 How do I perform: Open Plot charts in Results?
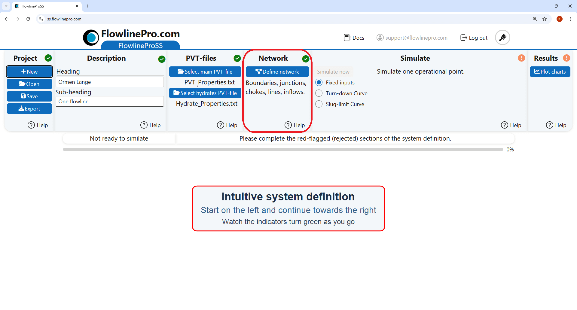point(550,71)
